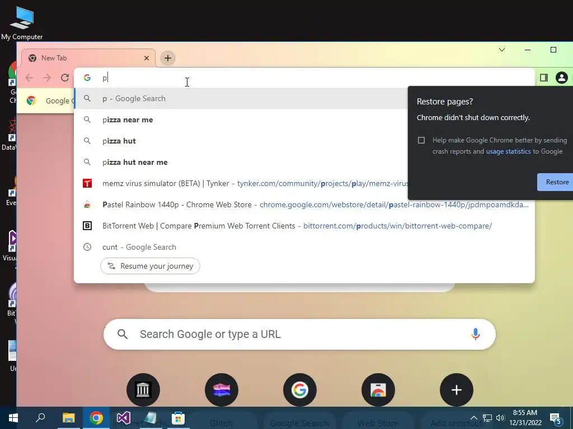Choose 'p - Google Search' suggestion

coord(241,98)
